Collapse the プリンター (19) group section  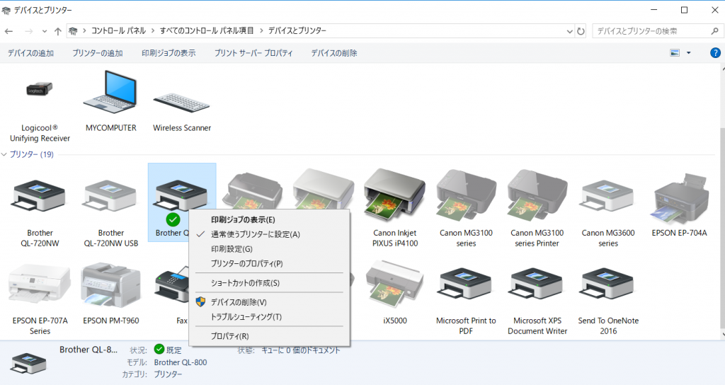[x=5, y=154]
